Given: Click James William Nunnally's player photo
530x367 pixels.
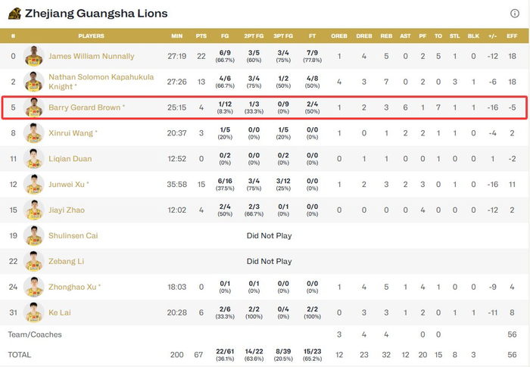Looking at the screenshot, I should tap(33, 56).
